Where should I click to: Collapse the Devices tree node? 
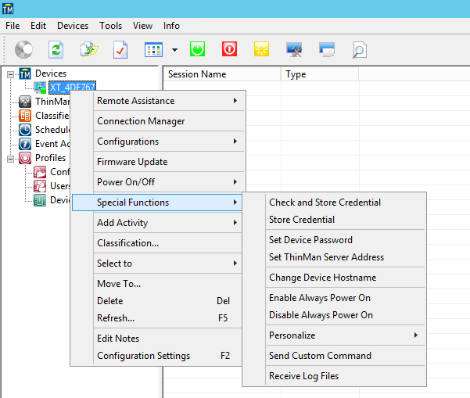click(x=11, y=74)
